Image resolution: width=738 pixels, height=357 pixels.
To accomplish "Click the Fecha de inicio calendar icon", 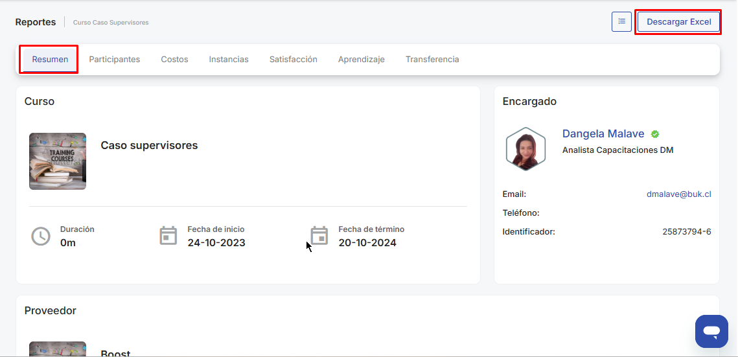I will [x=168, y=236].
